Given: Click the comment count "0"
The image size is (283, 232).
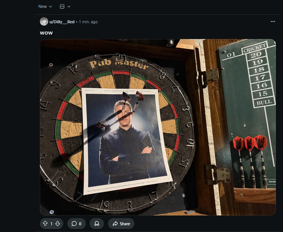Looking at the screenshot, I should click(x=80, y=224).
